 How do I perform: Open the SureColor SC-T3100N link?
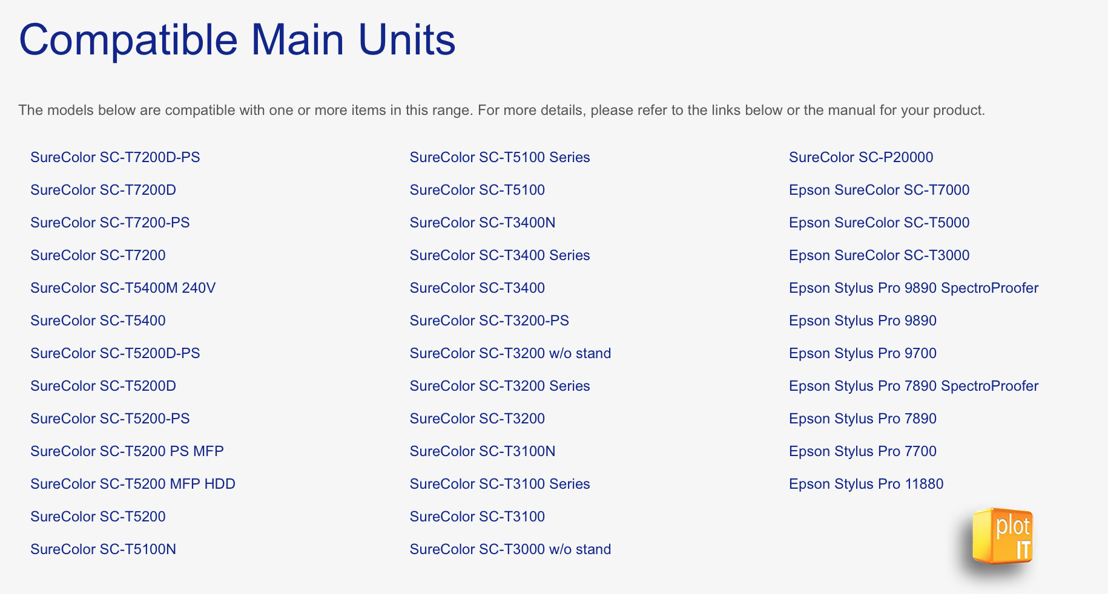(483, 451)
